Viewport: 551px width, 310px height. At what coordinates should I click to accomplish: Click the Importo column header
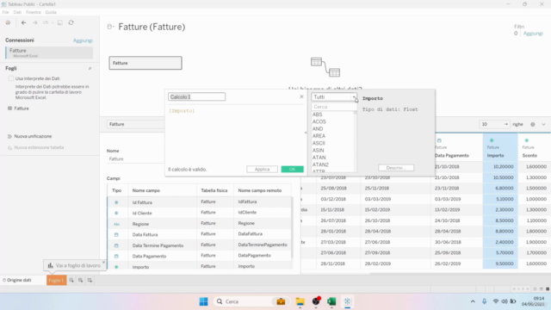pyautogui.click(x=496, y=155)
